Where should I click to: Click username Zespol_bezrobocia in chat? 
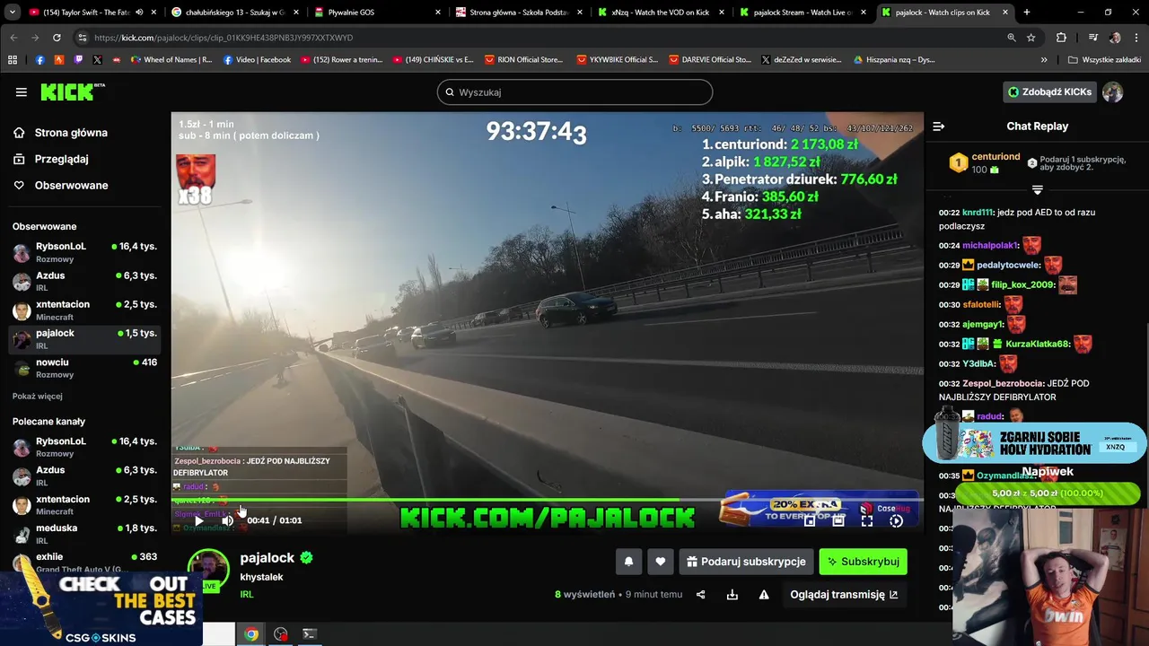pos(1002,383)
